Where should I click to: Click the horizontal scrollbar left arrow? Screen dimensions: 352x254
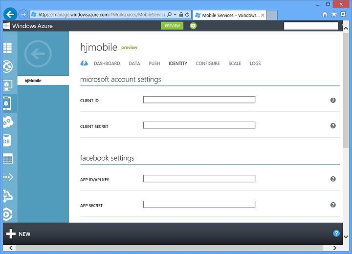point(11,248)
